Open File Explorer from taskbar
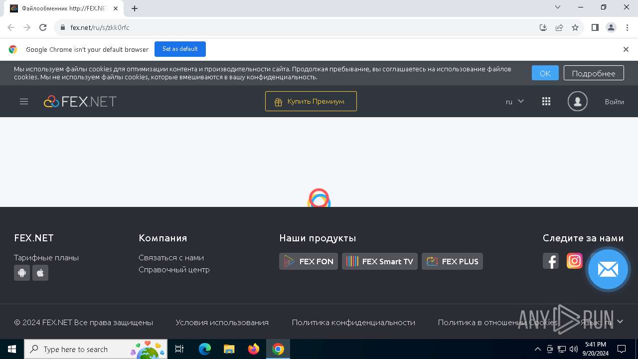This screenshot has height=359, width=638. pos(229,349)
